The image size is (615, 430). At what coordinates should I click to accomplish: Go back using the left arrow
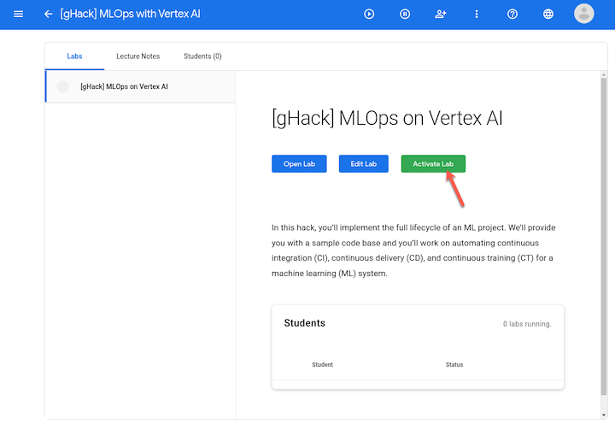48,15
